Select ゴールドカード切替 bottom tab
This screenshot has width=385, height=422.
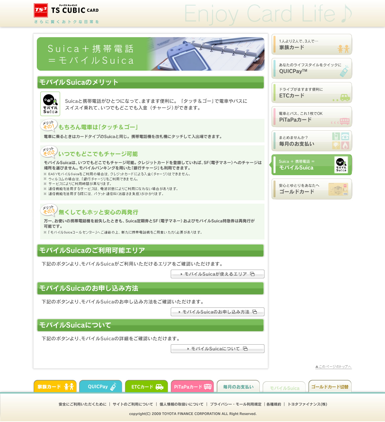click(330, 386)
